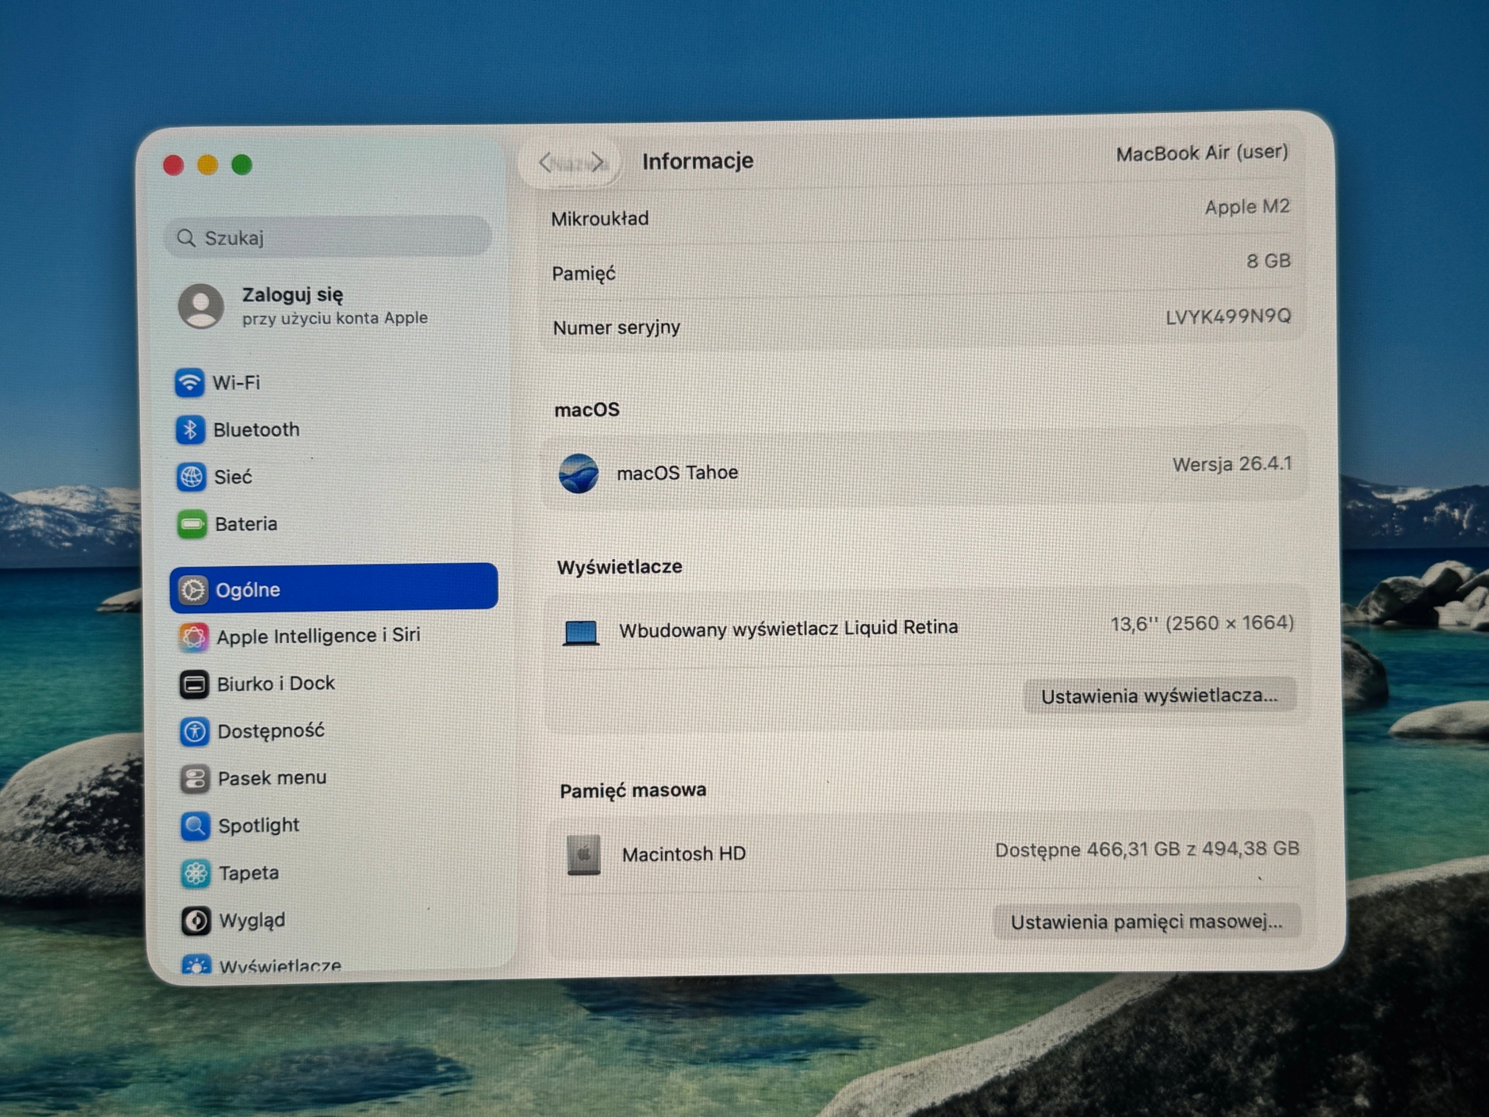The image size is (1489, 1117).
Task: Click Ustawienia pamięci masowej button
Action: coord(1147,921)
